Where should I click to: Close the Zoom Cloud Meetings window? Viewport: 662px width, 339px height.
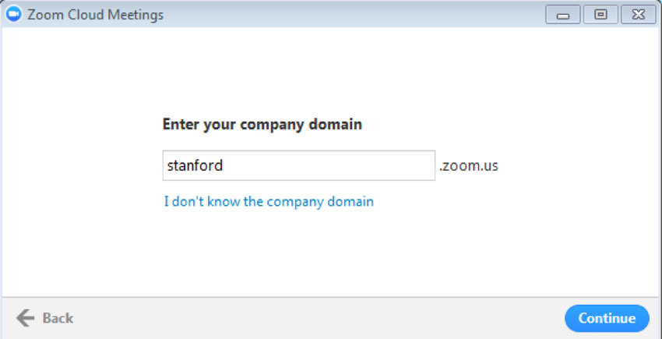tap(638, 14)
